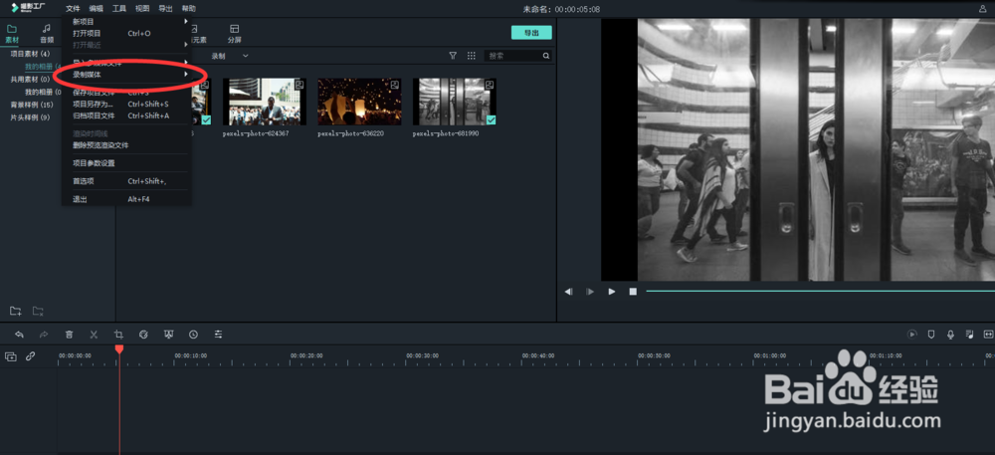Click the preview progress bar
Screen dimensions: 995x455
pos(820,292)
